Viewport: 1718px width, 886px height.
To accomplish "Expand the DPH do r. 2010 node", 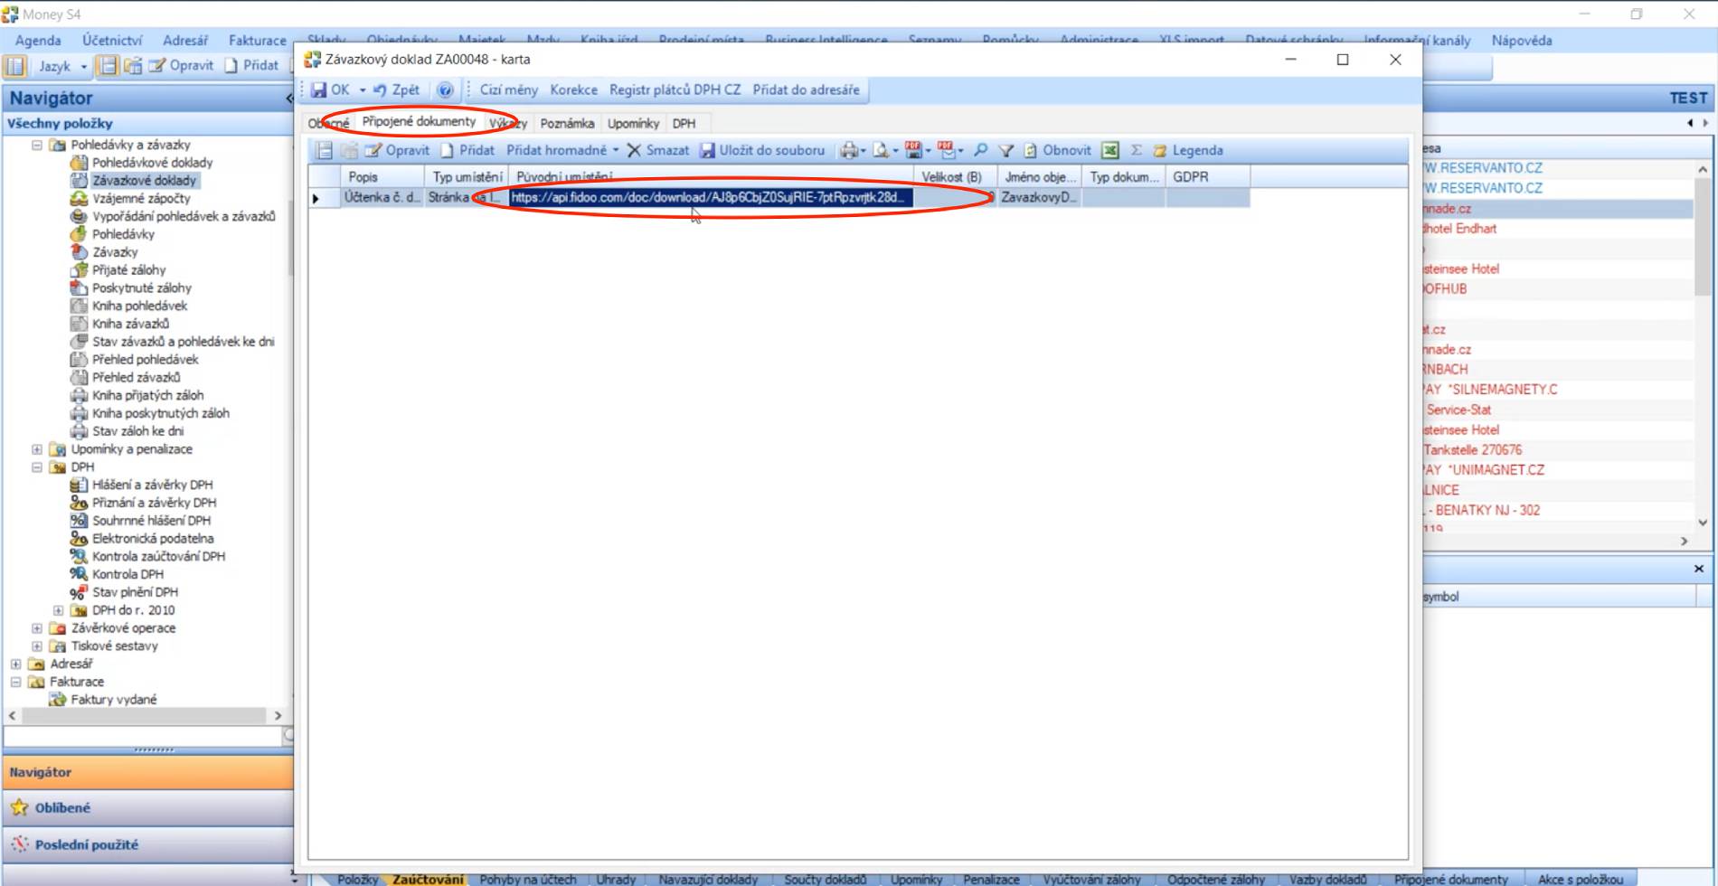I will click(x=58, y=610).
